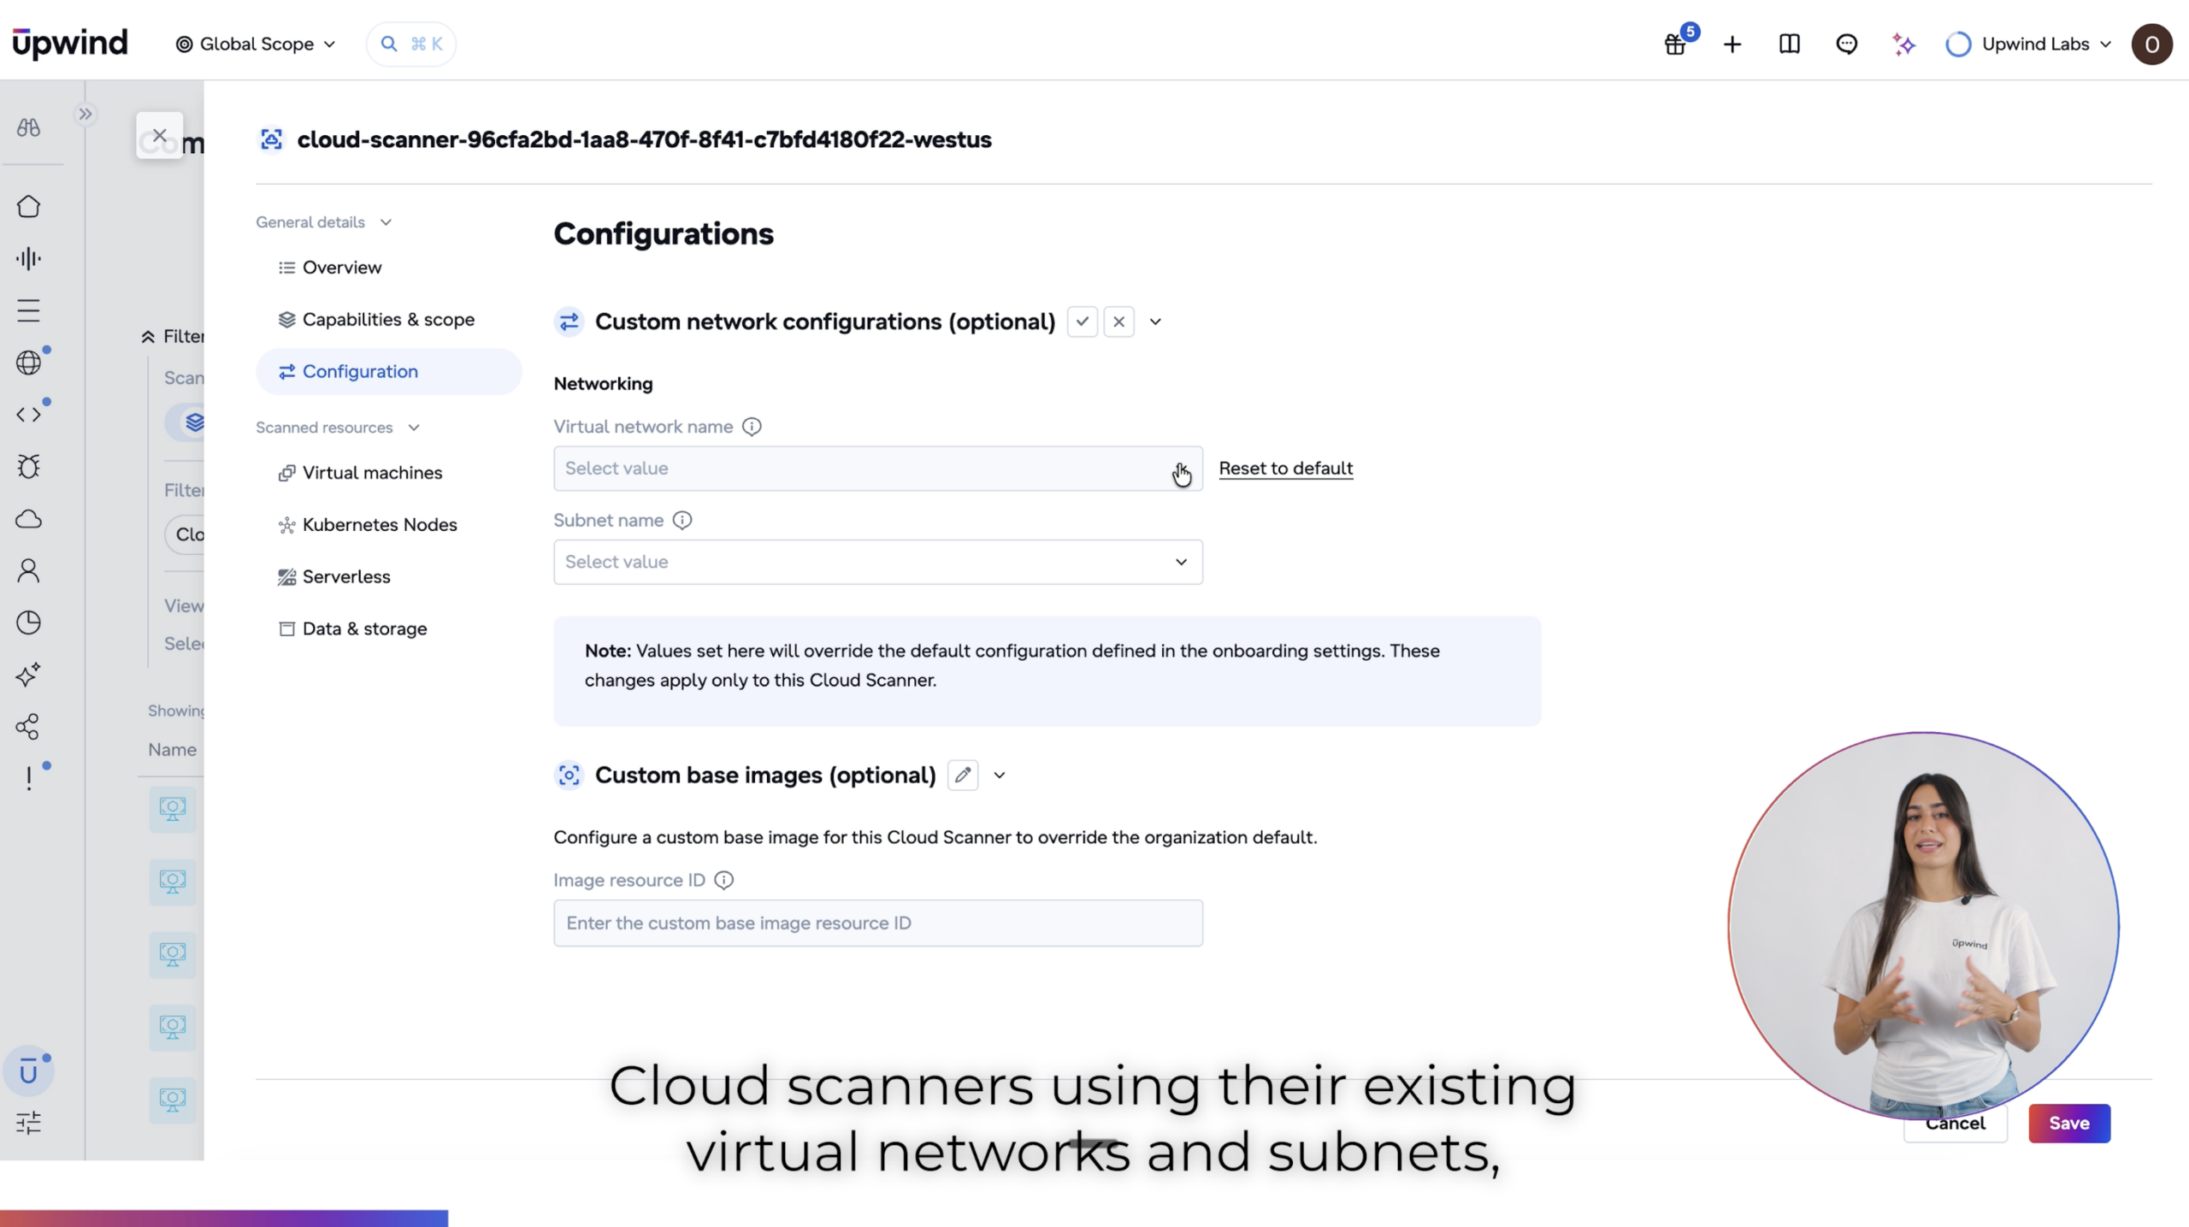Image resolution: width=2189 pixels, height=1227 pixels.
Task: Open the Upwind Labs organization dropdown
Action: (x=2027, y=44)
